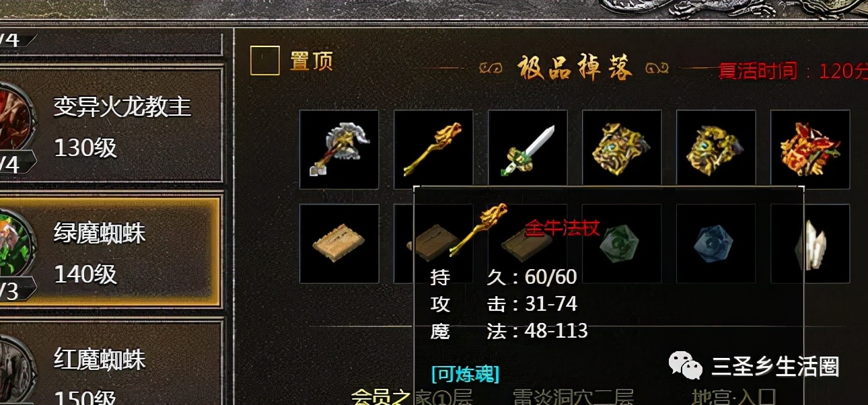The image size is (868, 405).
Task: Select boss 变异火龙教主 in list
Action: tap(111, 125)
